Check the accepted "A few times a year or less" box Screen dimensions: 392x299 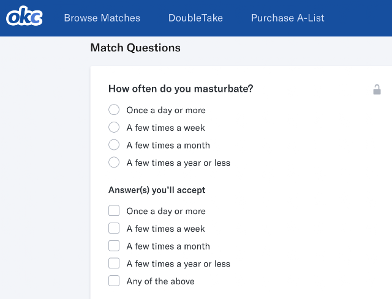click(114, 263)
